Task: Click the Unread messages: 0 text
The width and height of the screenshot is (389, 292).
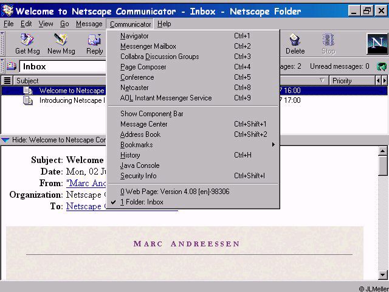Action: (339, 66)
